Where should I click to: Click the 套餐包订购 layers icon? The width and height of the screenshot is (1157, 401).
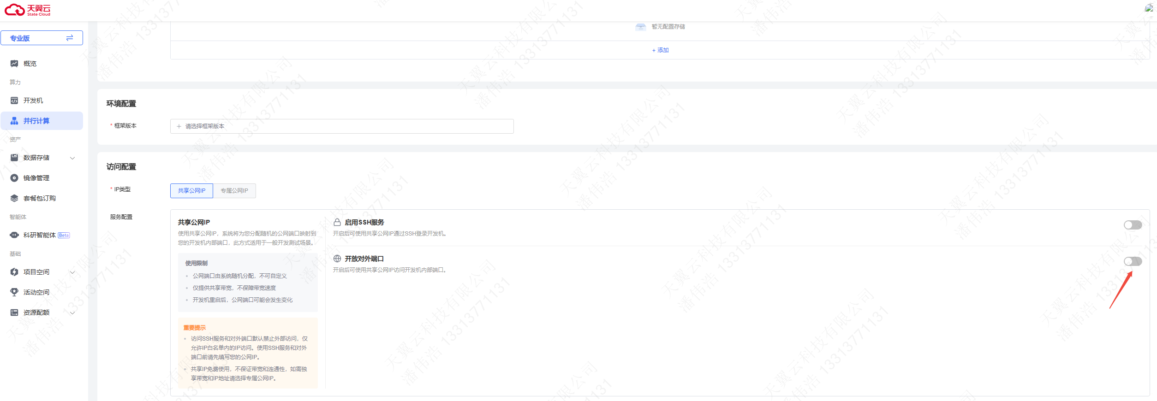point(14,198)
